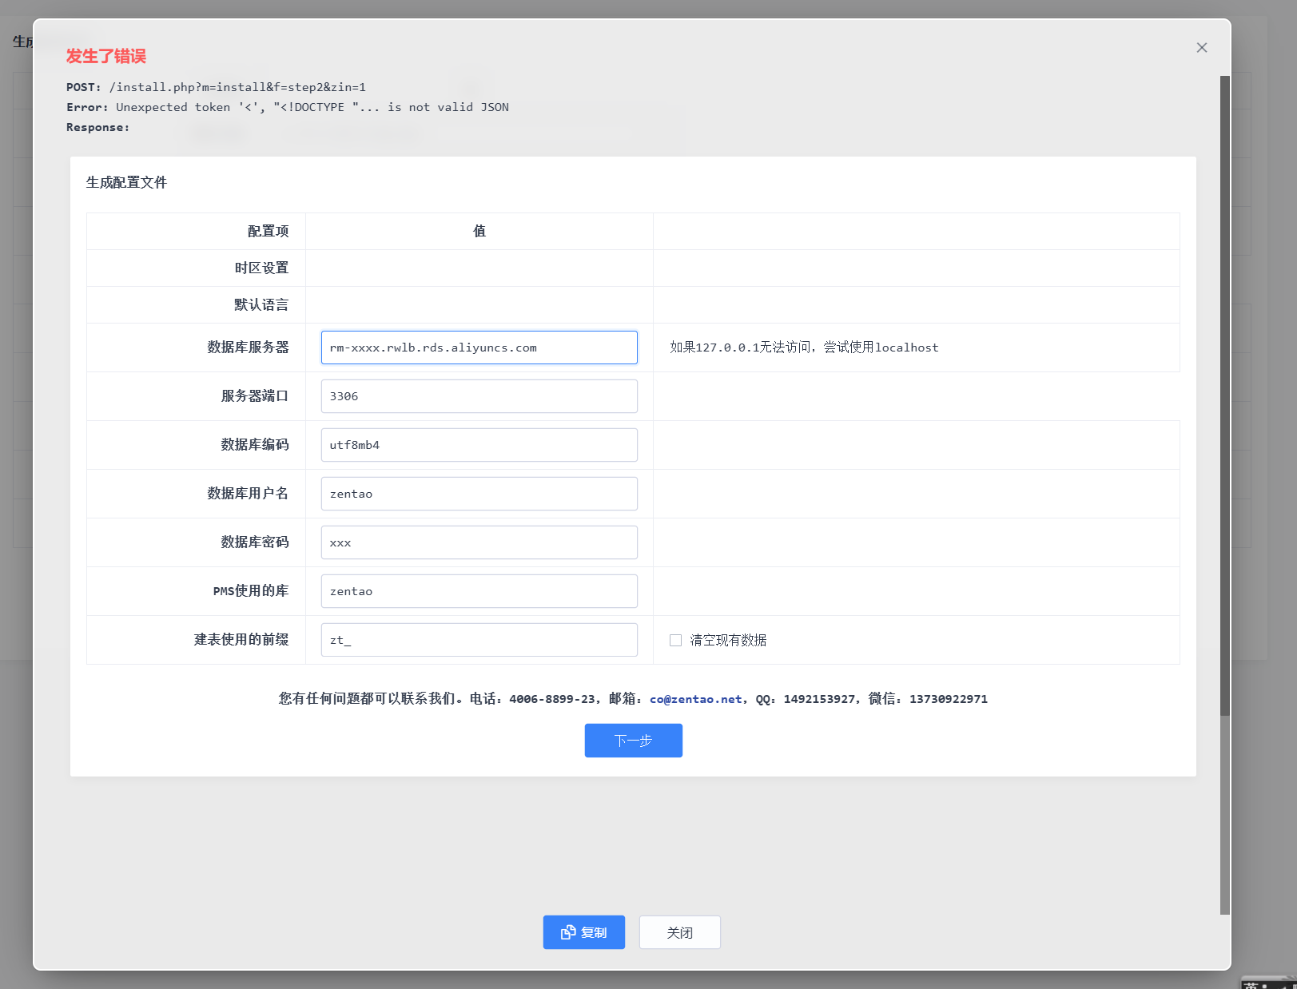Click the 复制 (Copy) button
This screenshot has width=1297, height=989.
pos(583,932)
